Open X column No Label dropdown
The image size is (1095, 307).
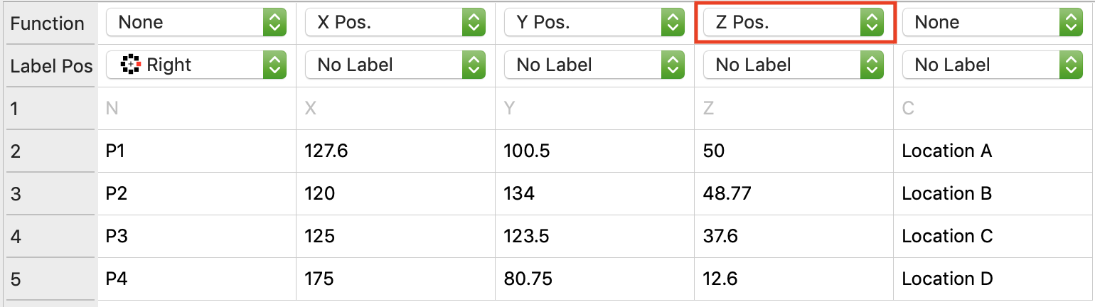click(x=395, y=65)
